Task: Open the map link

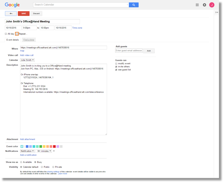Action: coord(22,51)
